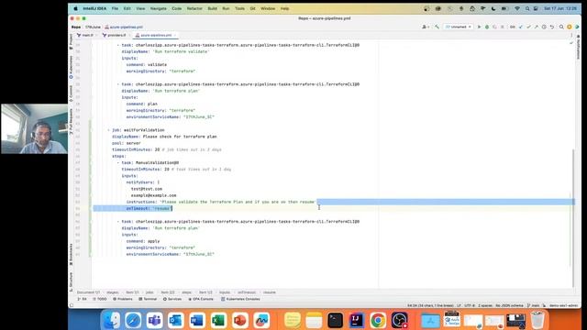Open the OPA Console tool window

(x=201, y=300)
